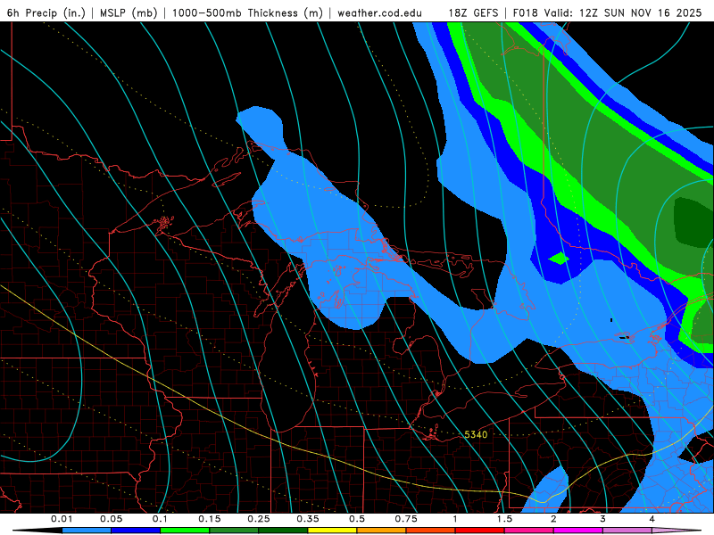Click the '0.25' legend value

click(x=259, y=519)
